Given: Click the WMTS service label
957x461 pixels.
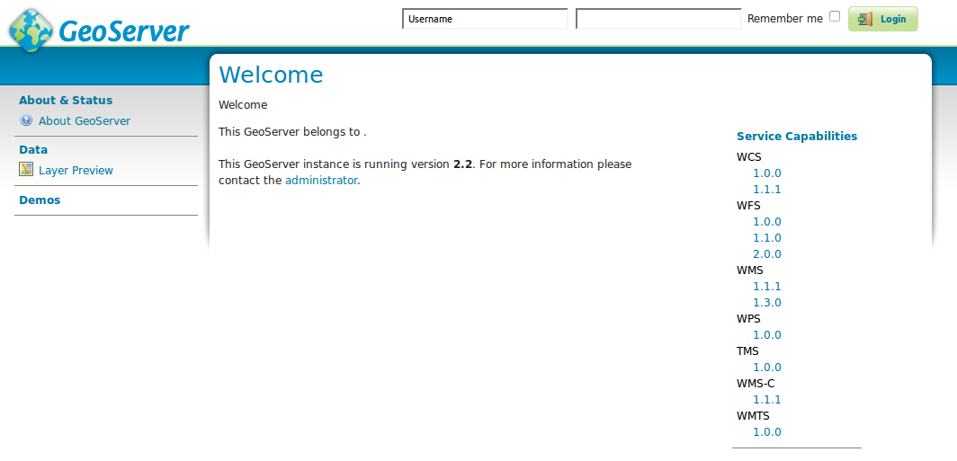Looking at the screenshot, I should tap(753, 416).
